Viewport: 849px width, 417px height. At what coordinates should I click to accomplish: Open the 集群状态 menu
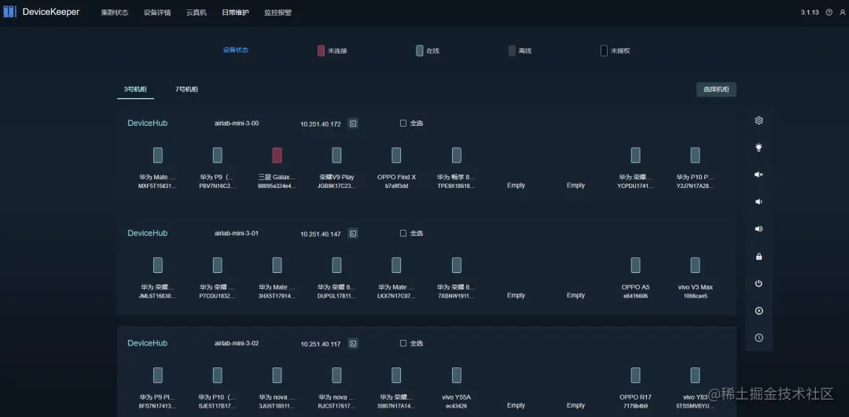(x=115, y=13)
